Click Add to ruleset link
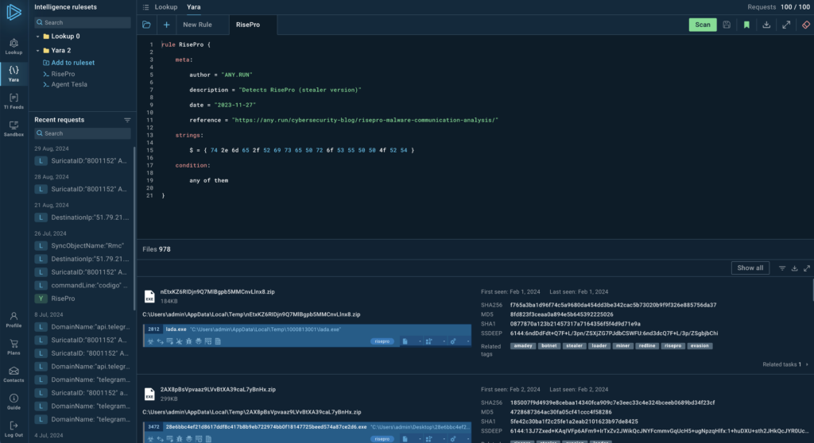 [x=72, y=63]
